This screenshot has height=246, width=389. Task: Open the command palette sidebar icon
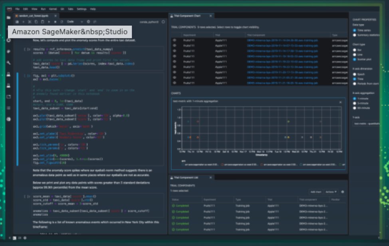coord(9,52)
